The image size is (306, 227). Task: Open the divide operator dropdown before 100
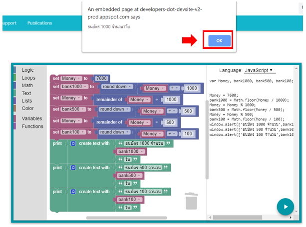172,134
